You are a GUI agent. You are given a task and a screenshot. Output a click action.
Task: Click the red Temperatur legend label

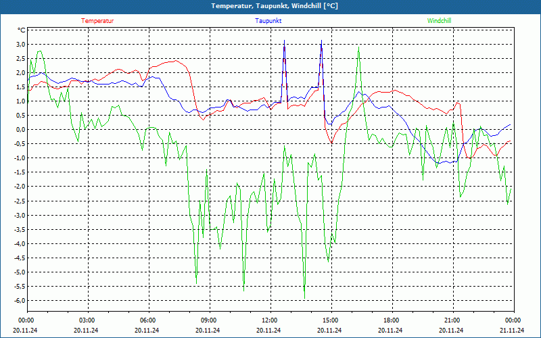click(97, 21)
